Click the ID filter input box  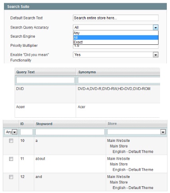pos(27,132)
